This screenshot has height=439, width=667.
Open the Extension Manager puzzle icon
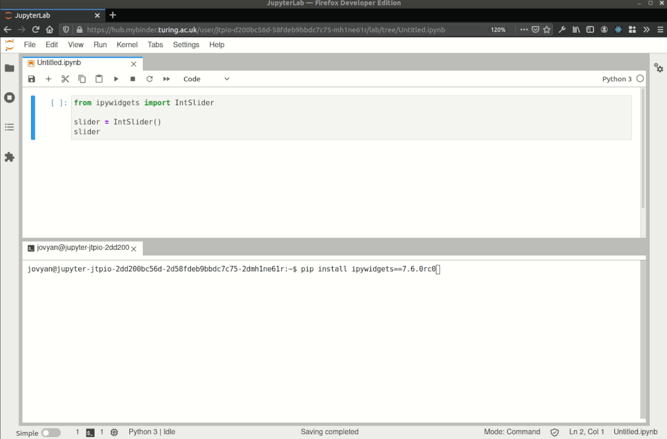coord(9,158)
